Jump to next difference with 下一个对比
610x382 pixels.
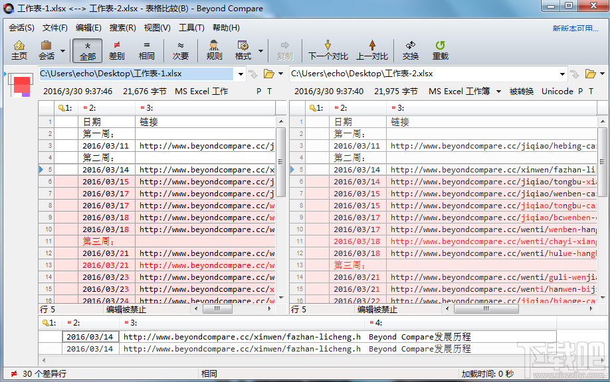pyautogui.click(x=327, y=50)
